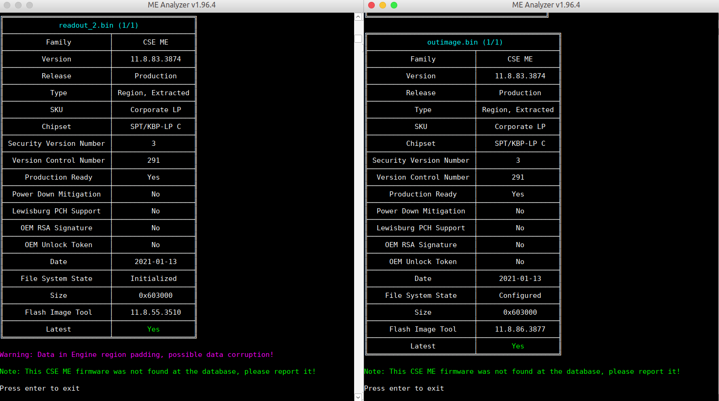Screen dimensions: 719x401
Task: Click Production Ready Yes in readout_2.bin table
Action: coord(153,177)
